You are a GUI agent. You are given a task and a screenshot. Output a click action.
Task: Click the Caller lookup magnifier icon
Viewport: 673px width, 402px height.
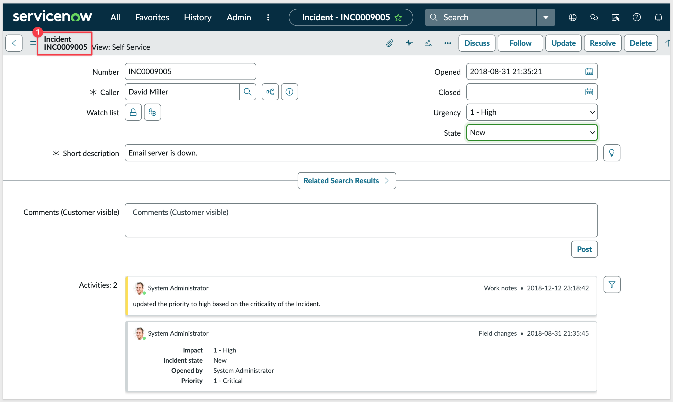click(247, 92)
